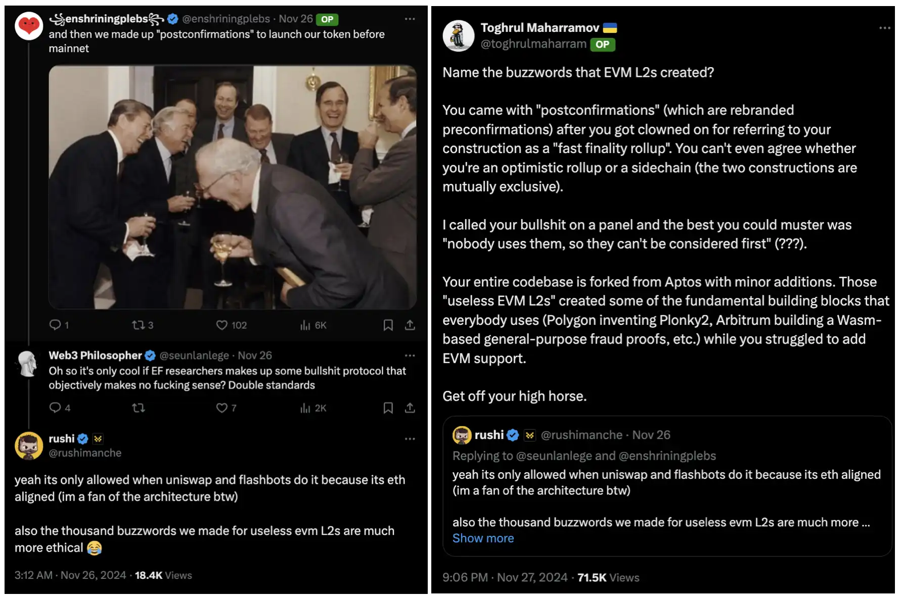Viewport: 901px width, 599px height.
Task: Like Web3 Philosopher's tweet
Action: (222, 408)
